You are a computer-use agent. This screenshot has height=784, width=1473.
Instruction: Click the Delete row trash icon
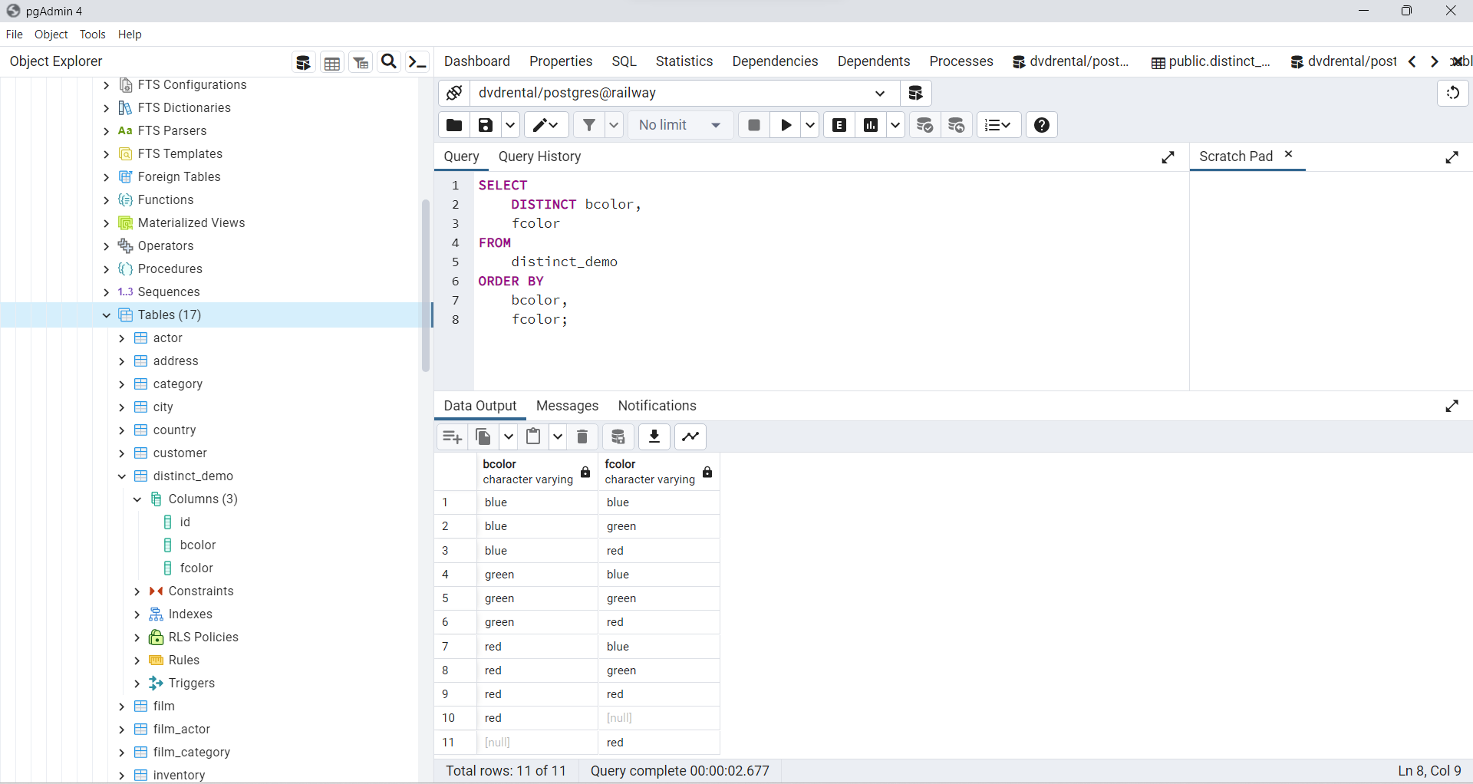[x=582, y=436]
